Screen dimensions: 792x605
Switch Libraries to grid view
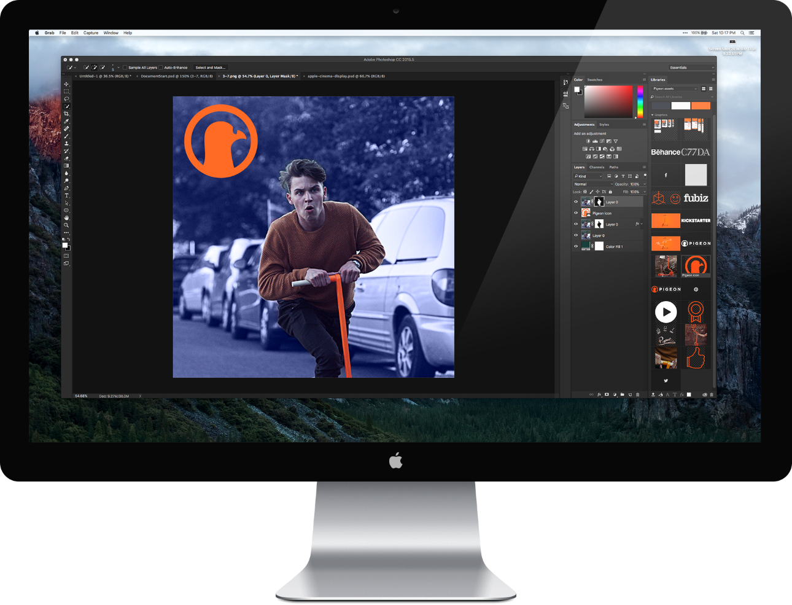[x=704, y=88]
